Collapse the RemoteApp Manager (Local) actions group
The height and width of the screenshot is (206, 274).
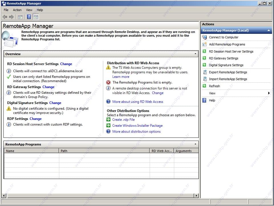pos(269,30)
